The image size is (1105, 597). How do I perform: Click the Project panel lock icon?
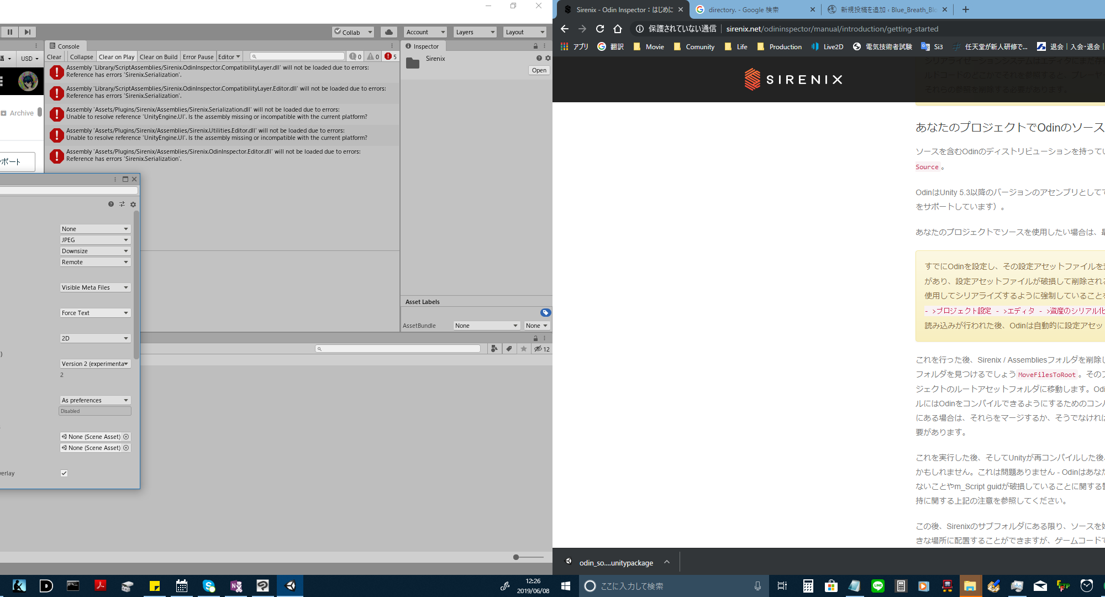tap(535, 338)
